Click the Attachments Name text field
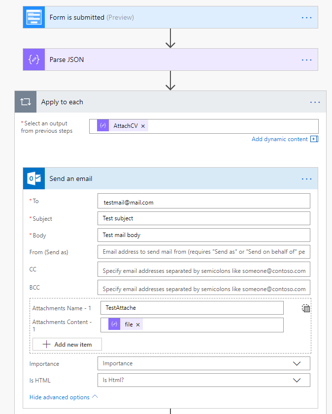The width and height of the screenshot is (332, 414). click(x=192, y=308)
